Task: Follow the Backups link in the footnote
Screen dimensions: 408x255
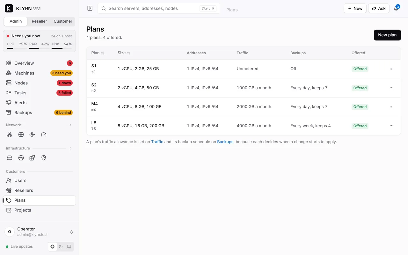Action: click(225, 142)
